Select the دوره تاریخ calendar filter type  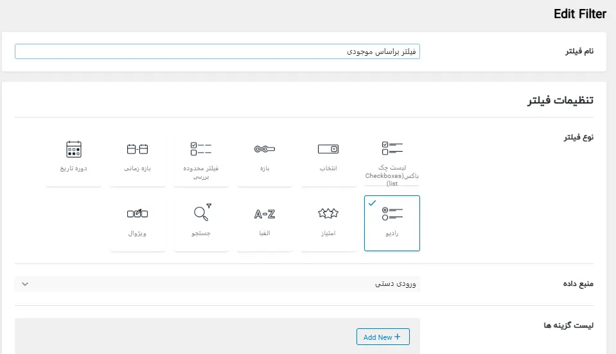(x=73, y=159)
